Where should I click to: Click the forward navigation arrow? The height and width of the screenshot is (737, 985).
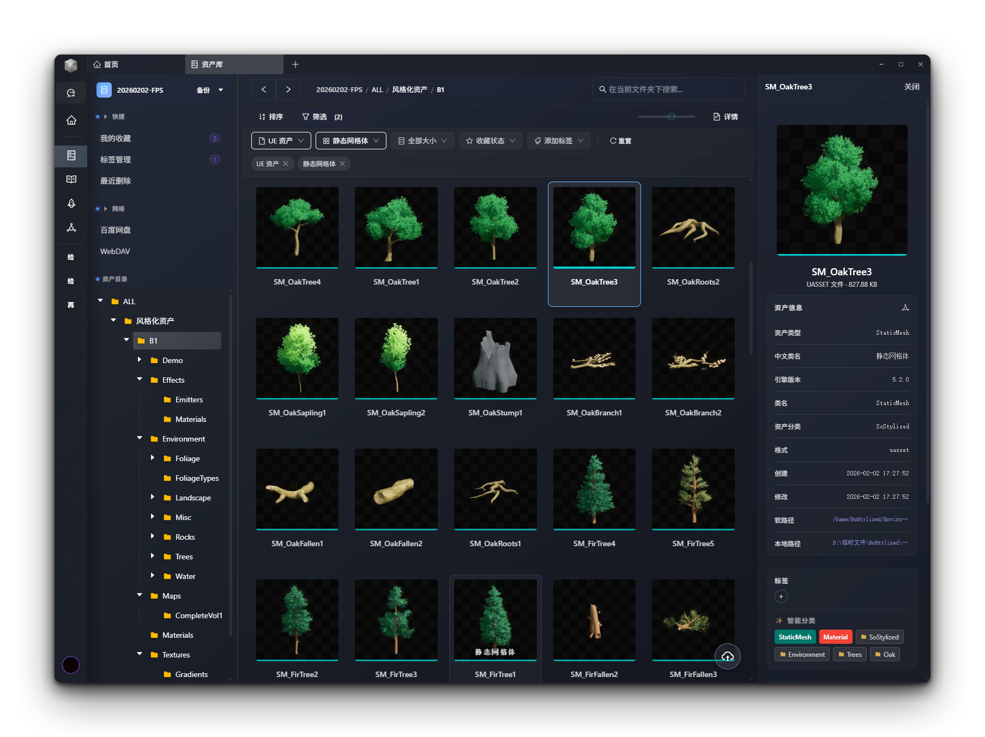pos(288,89)
